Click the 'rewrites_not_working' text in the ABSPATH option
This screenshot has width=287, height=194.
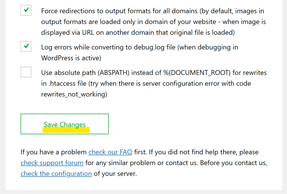click(74, 94)
